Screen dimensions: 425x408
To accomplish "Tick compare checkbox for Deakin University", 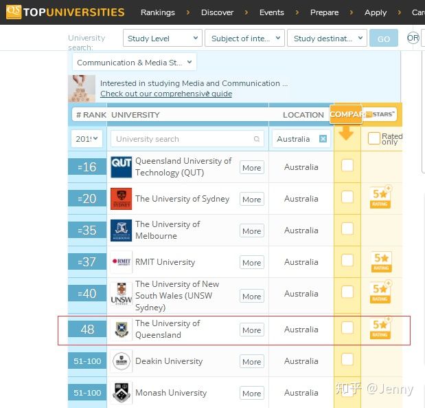I will click(x=347, y=359).
